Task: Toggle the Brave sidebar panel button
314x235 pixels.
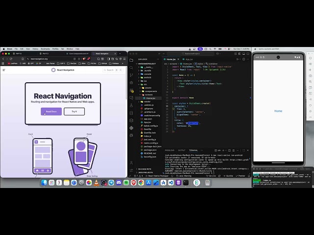Action: pyautogui.click(x=108, y=59)
